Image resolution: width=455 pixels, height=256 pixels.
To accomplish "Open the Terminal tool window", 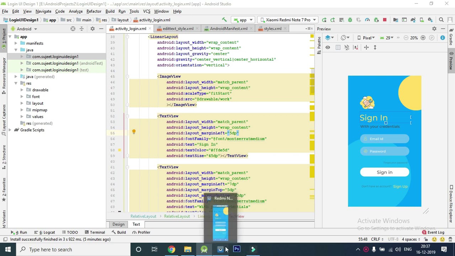I will tap(95, 233).
